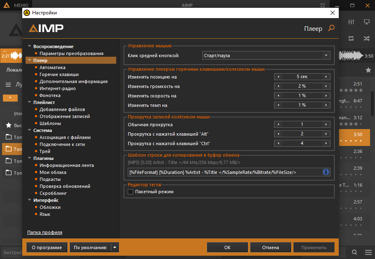The image size is (375, 259).
Task: Click the search magnifier icon beside Плеер heading
Action: pyautogui.click(x=331, y=28)
